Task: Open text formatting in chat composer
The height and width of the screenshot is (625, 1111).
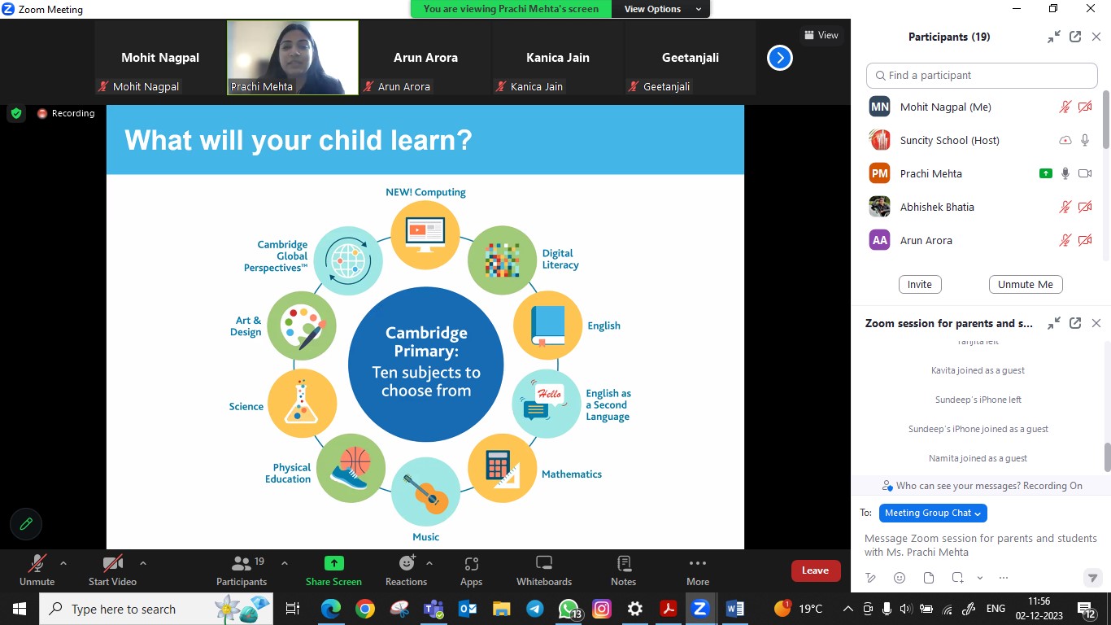Action: point(870,578)
